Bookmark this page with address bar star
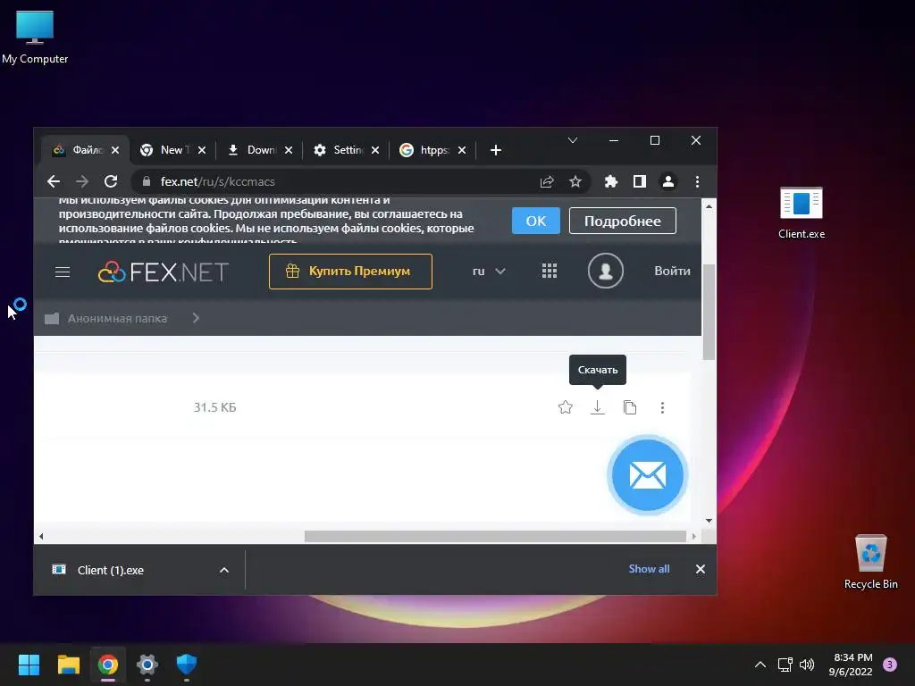This screenshot has width=915, height=686. [575, 181]
